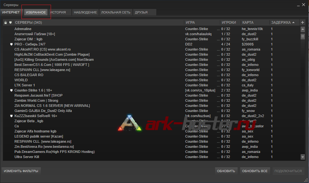Viewport: 309px width, 183px height.
Task: Click the shield icon beside KuZZZbasskii SeRveR 16+
Action: tap(11, 116)
